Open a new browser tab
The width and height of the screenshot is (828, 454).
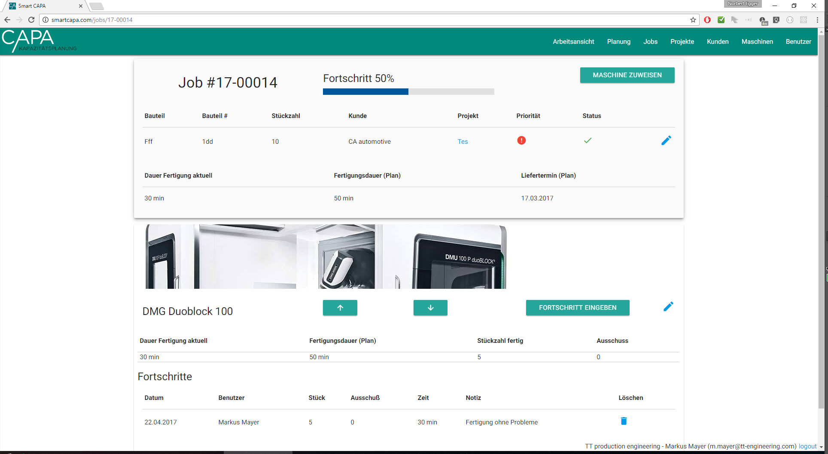tap(97, 6)
